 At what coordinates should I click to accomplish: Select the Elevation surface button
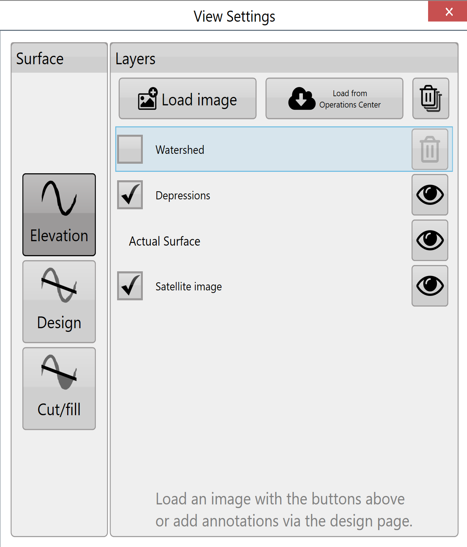(x=59, y=215)
